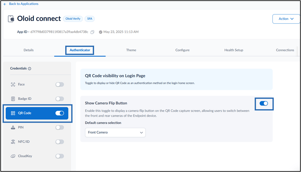Turn on the PIN toggle
This screenshot has width=301, height=172.
(x=60, y=127)
